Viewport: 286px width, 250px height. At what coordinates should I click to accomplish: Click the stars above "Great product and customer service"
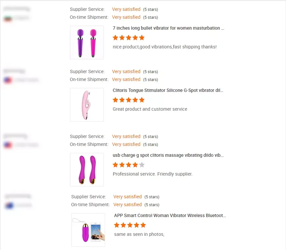(x=128, y=100)
